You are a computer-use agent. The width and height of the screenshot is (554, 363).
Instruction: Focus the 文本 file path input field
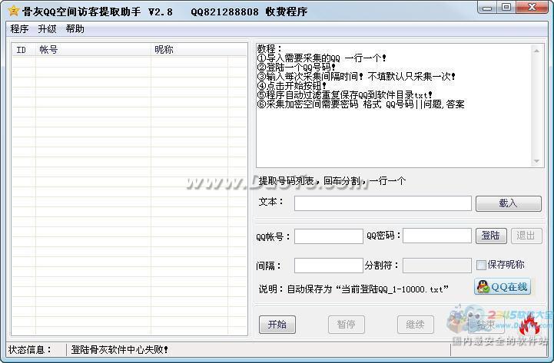383,203
